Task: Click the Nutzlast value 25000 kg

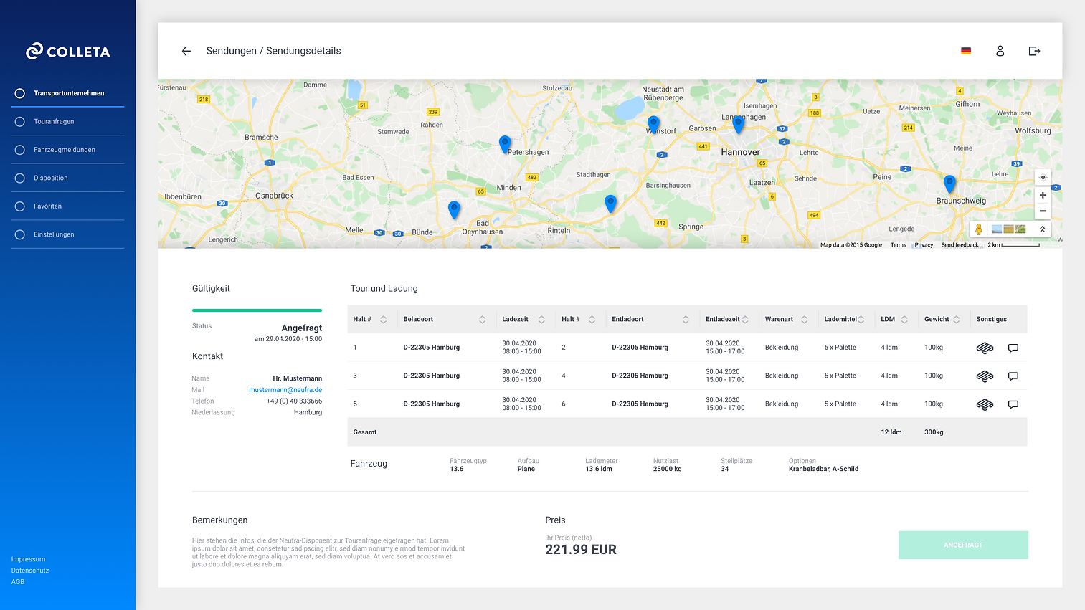Action: tap(667, 469)
